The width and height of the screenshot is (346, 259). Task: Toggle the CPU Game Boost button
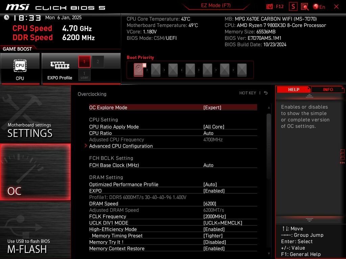[x=20, y=68]
